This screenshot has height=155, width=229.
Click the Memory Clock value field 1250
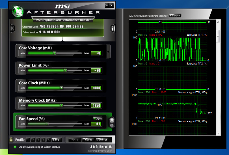[96, 106]
